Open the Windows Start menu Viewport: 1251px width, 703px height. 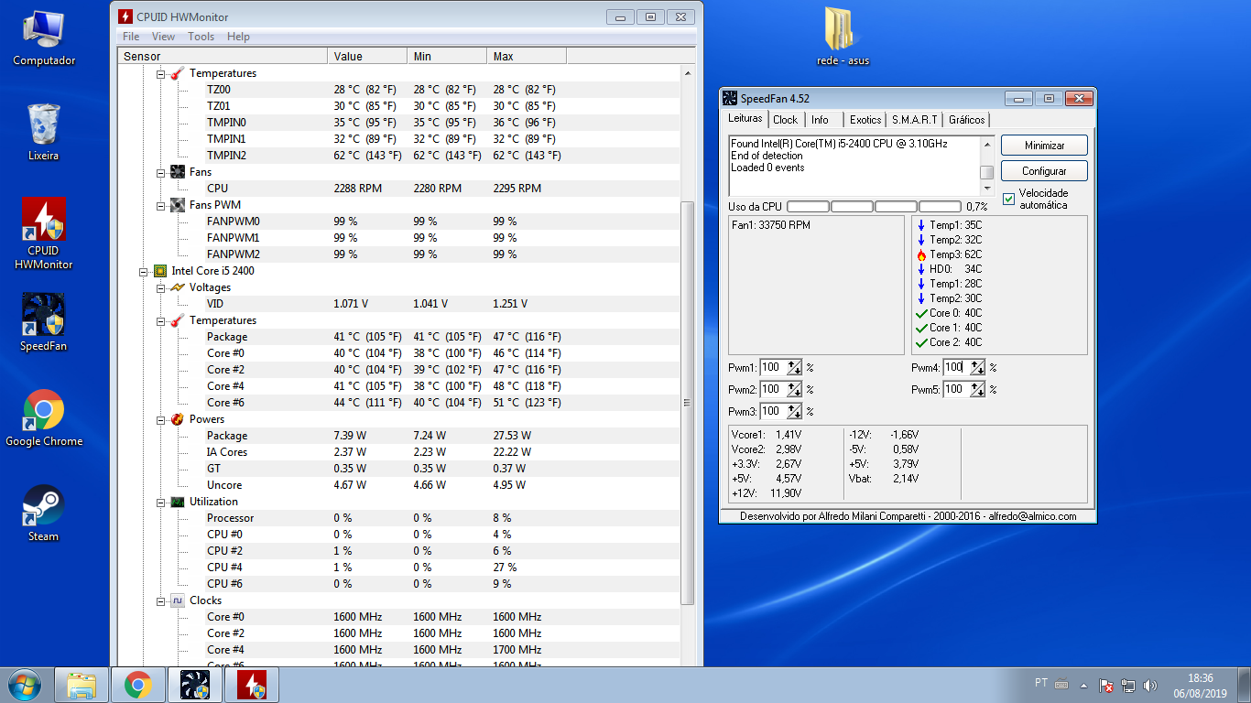(23, 685)
